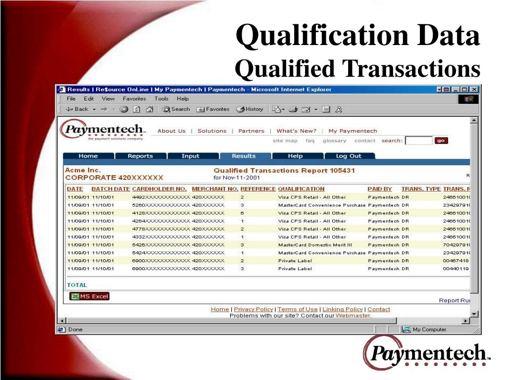Sort by the BATCH DATE column header

tap(110, 189)
